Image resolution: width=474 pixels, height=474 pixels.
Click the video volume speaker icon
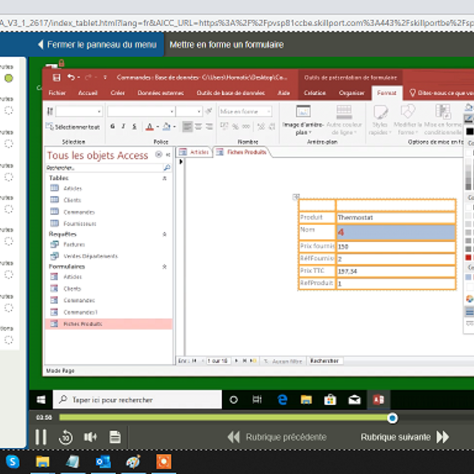pyautogui.click(x=90, y=437)
